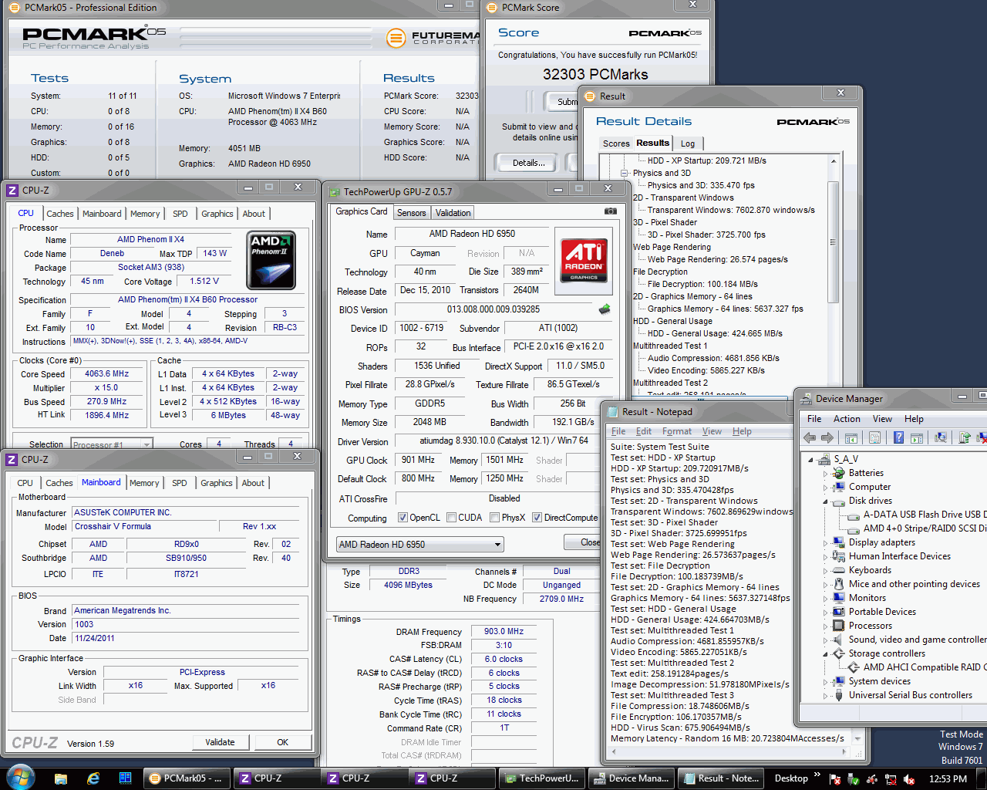Click the BIOS Version field in GPU-Z
The width and height of the screenshot is (987, 790).
(x=493, y=309)
